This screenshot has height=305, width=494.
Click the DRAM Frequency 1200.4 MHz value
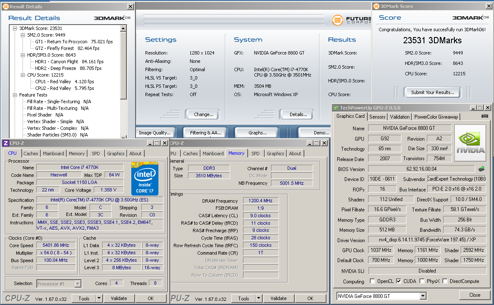click(261, 200)
